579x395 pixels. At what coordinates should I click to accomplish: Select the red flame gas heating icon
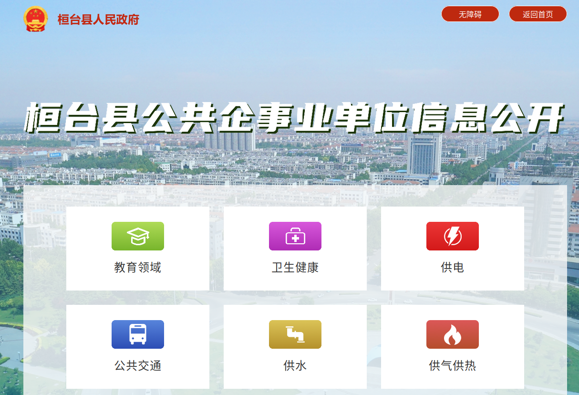(453, 334)
